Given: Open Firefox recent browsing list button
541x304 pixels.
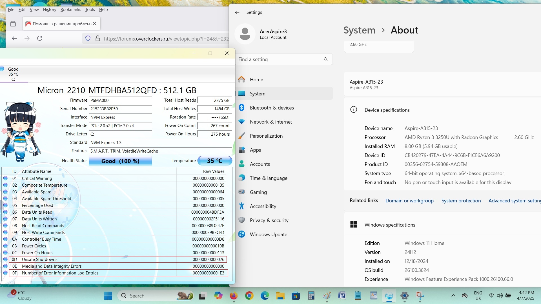Looking at the screenshot, I should 13,24.
